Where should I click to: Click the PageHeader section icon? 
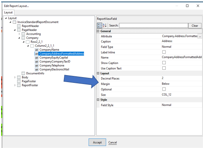point(19,30)
